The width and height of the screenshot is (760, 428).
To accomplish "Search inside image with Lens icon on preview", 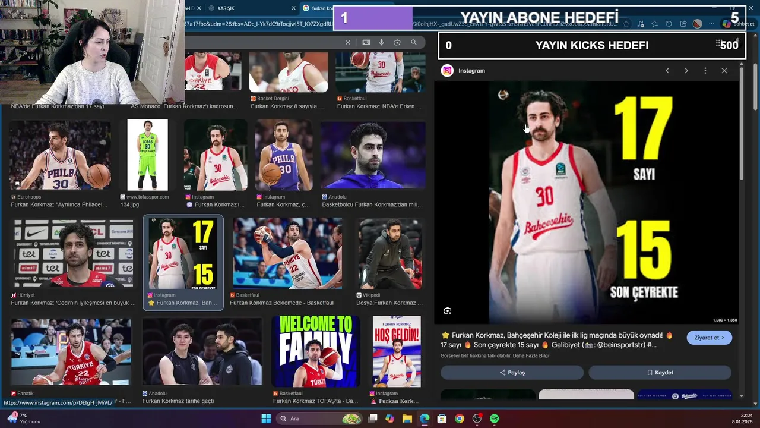I will (x=448, y=311).
